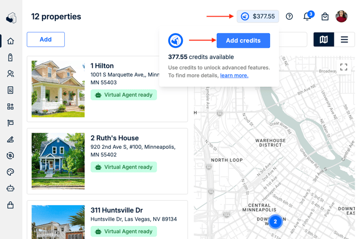This screenshot has height=239, width=359.
Task: Select the 311 Huntsville Dr listing title
Action: point(119,210)
